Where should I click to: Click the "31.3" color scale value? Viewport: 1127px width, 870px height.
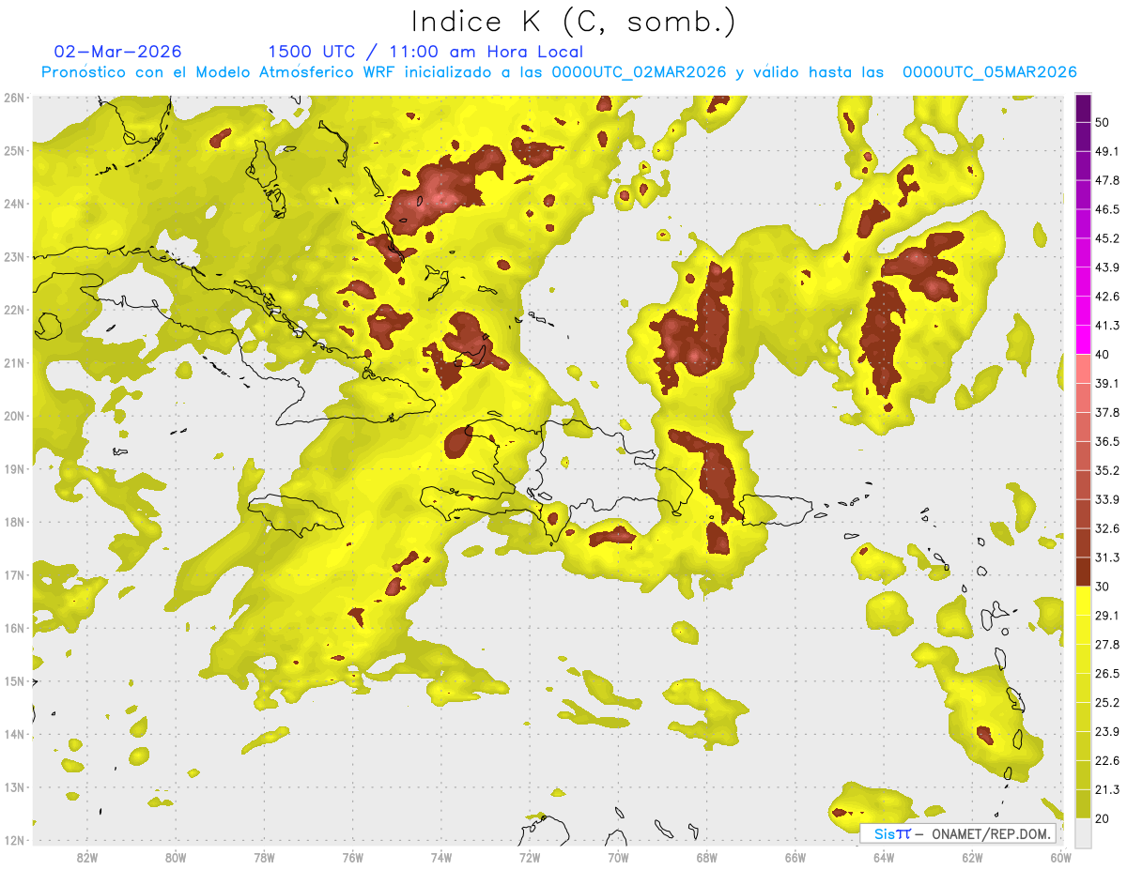[x=1107, y=558]
